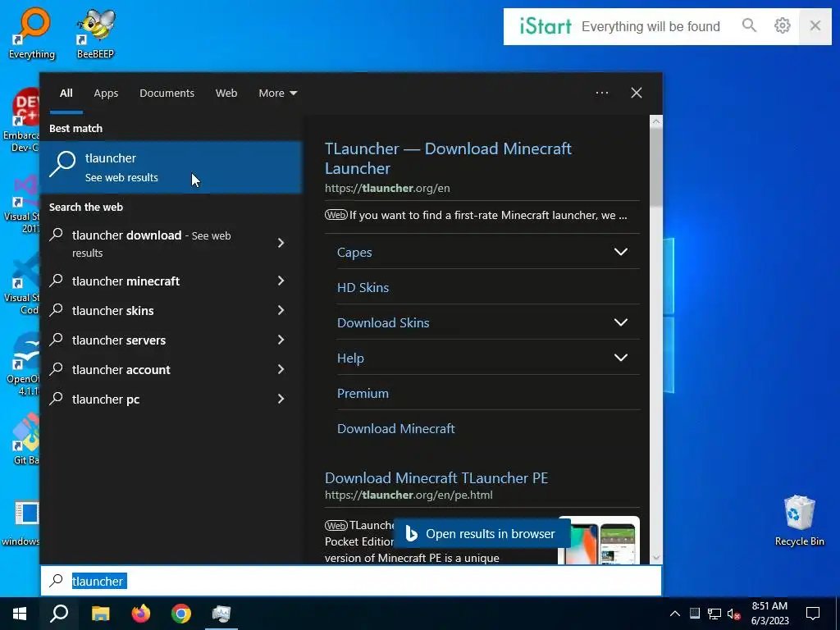Open the Recycle Bin on desktop
Viewport: 840px width, 630px height.
click(799, 520)
